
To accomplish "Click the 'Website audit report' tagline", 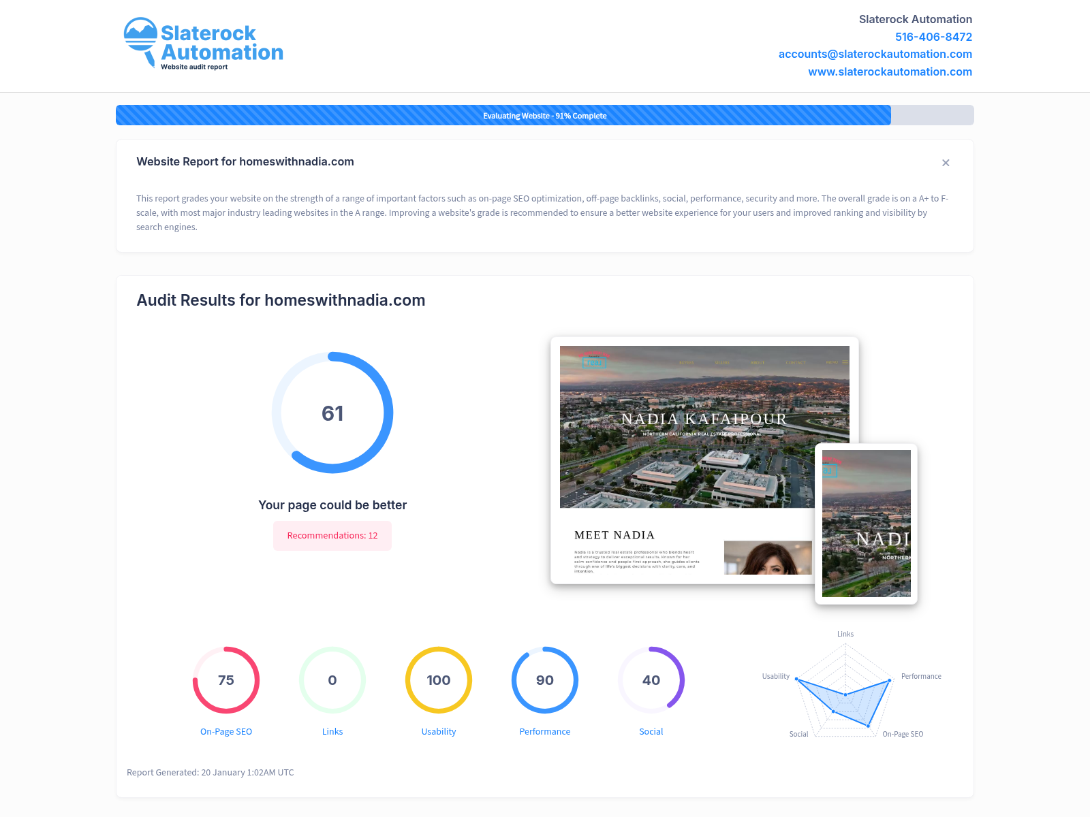I will 194,67.
